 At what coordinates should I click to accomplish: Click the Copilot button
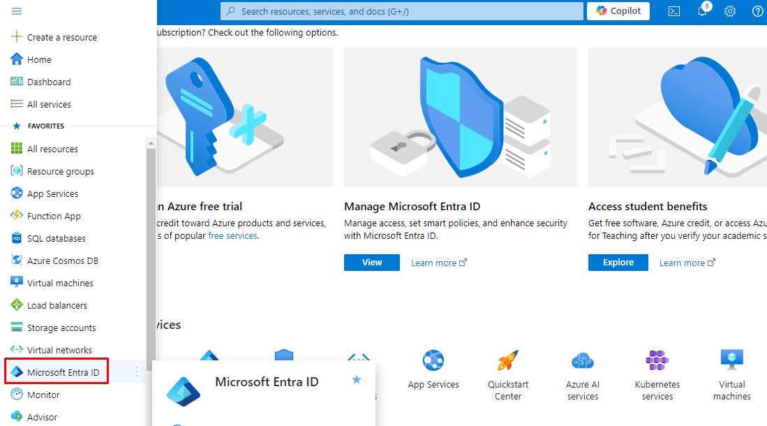coord(618,11)
